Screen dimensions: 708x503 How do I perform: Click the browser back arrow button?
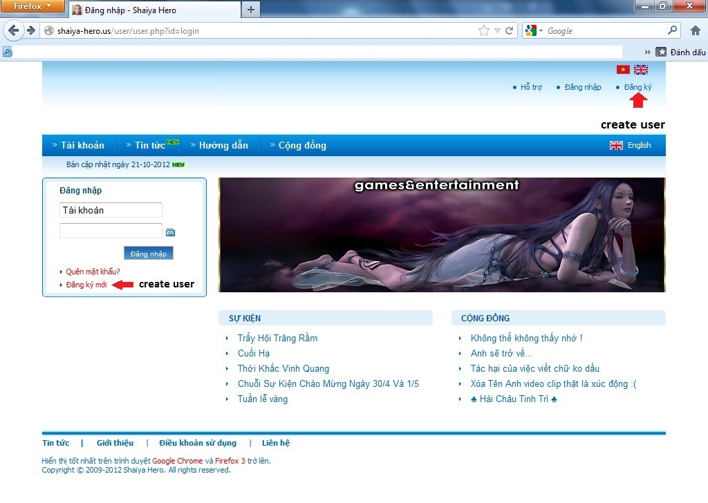click(x=13, y=30)
